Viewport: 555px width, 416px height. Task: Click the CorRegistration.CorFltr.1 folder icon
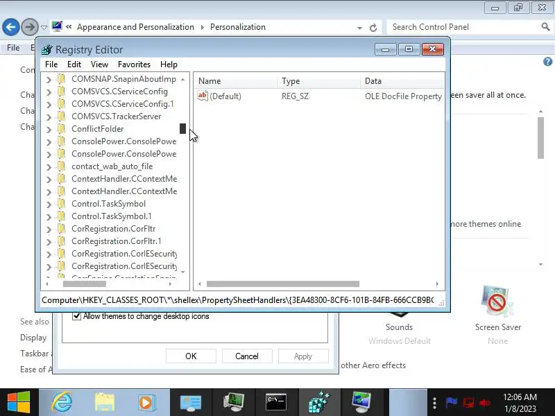pos(61,241)
